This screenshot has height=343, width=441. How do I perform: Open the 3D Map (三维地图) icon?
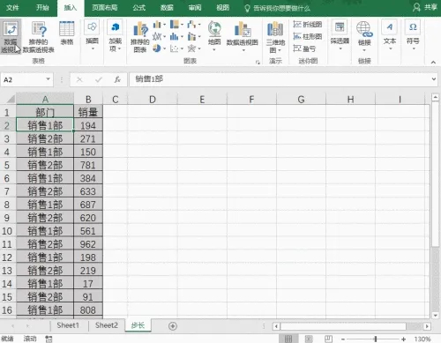pos(275,29)
